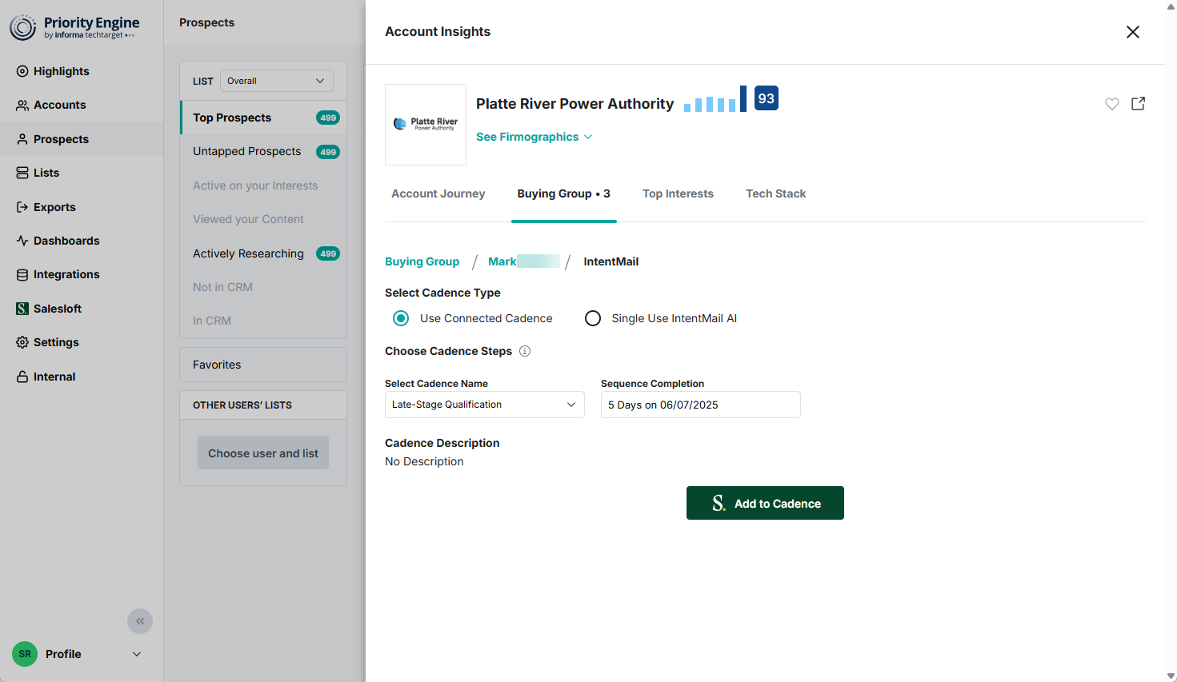Open Salesloft from the sidebar
The image size is (1177, 682).
57,309
